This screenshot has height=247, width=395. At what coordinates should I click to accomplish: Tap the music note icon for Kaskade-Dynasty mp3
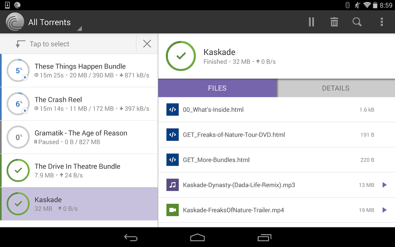(x=173, y=185)
